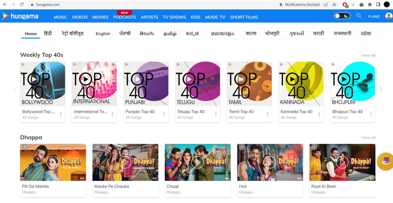Play Pill Da Mamla episode
This screenshot has width=393, height=203.
53,162
